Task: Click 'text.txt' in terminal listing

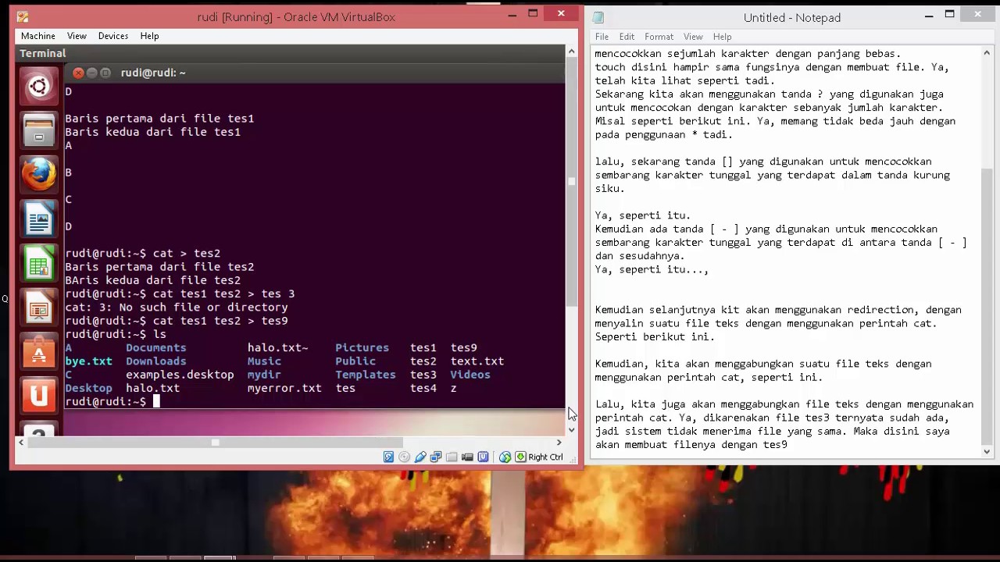Action: click(477, 361)
